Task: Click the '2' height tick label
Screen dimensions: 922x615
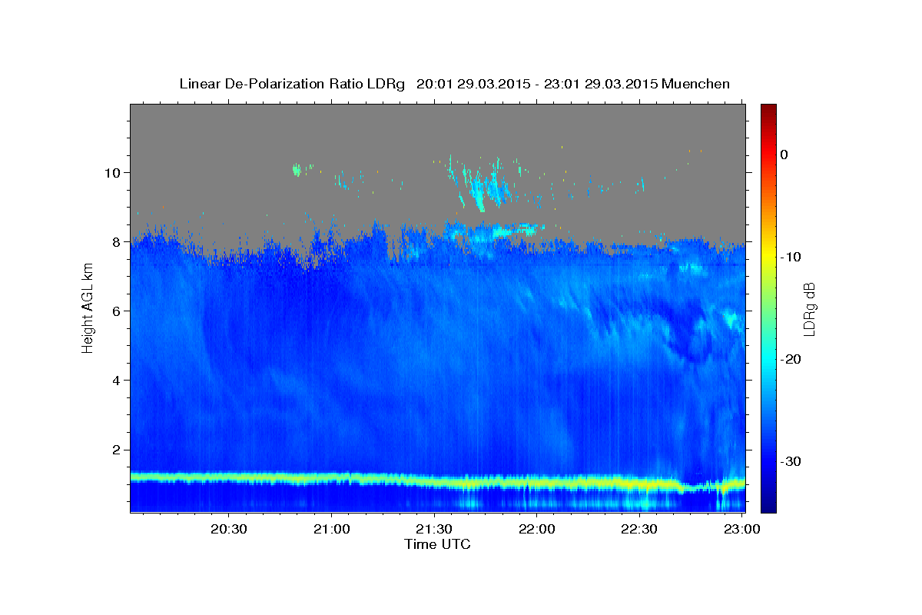Action: click(118, 450)
